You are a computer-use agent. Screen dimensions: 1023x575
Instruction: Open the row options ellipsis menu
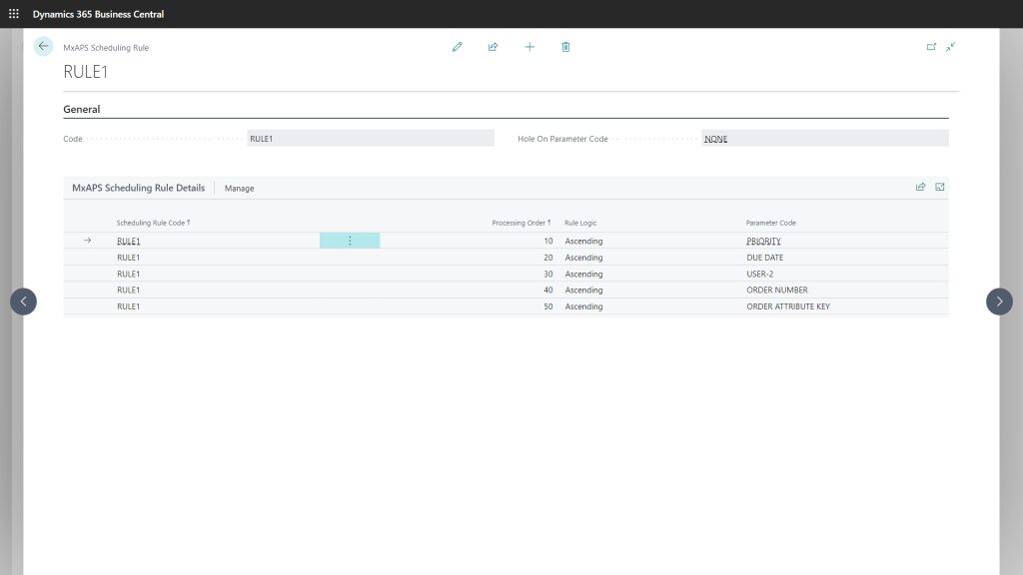click(x=350, y=241)
